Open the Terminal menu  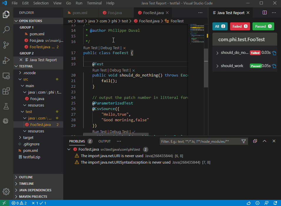(94, 3)
